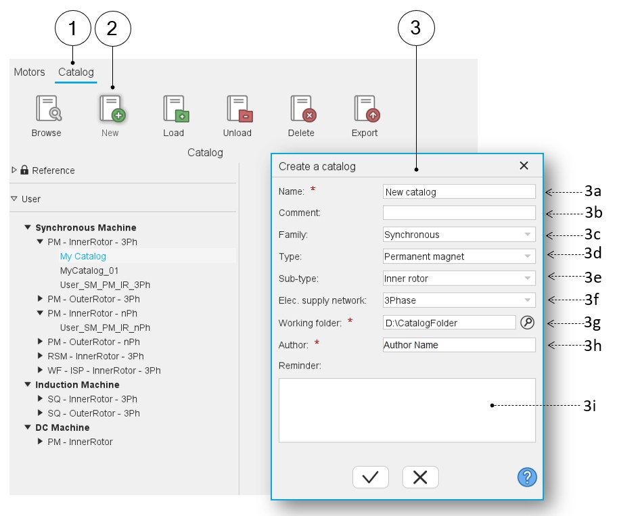Click the working folder browse magnifier icon
The height and width of the screenshot is (516, 617).
coord(527,323)
